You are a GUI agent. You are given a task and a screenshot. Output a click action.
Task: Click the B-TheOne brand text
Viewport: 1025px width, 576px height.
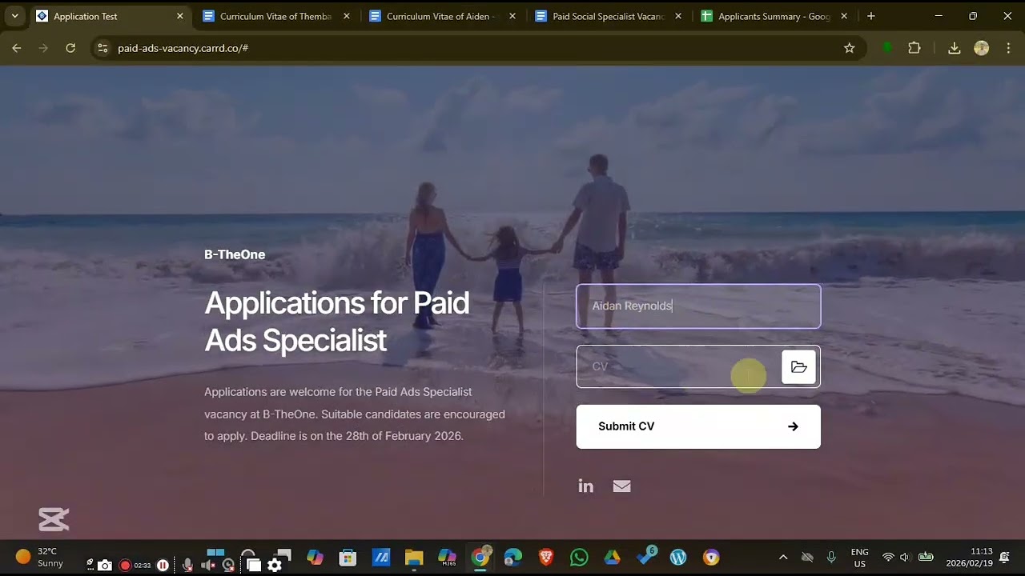235,254
